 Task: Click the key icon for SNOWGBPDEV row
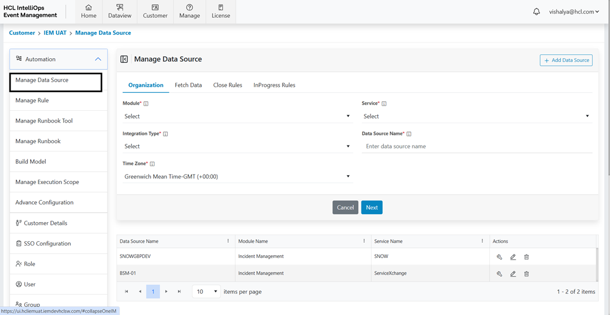click(x=499, y=257)
